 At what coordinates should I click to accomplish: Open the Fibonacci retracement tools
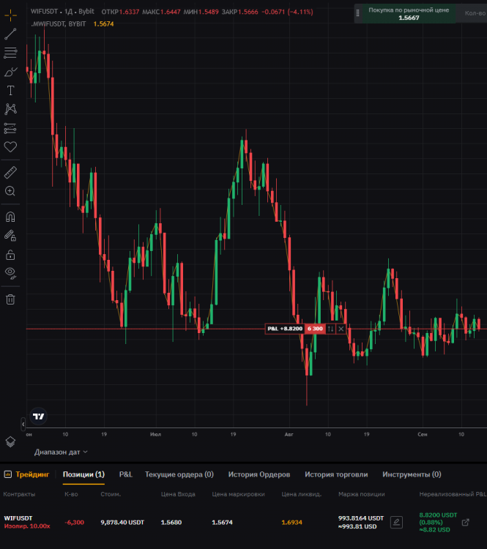coord(10,53)
